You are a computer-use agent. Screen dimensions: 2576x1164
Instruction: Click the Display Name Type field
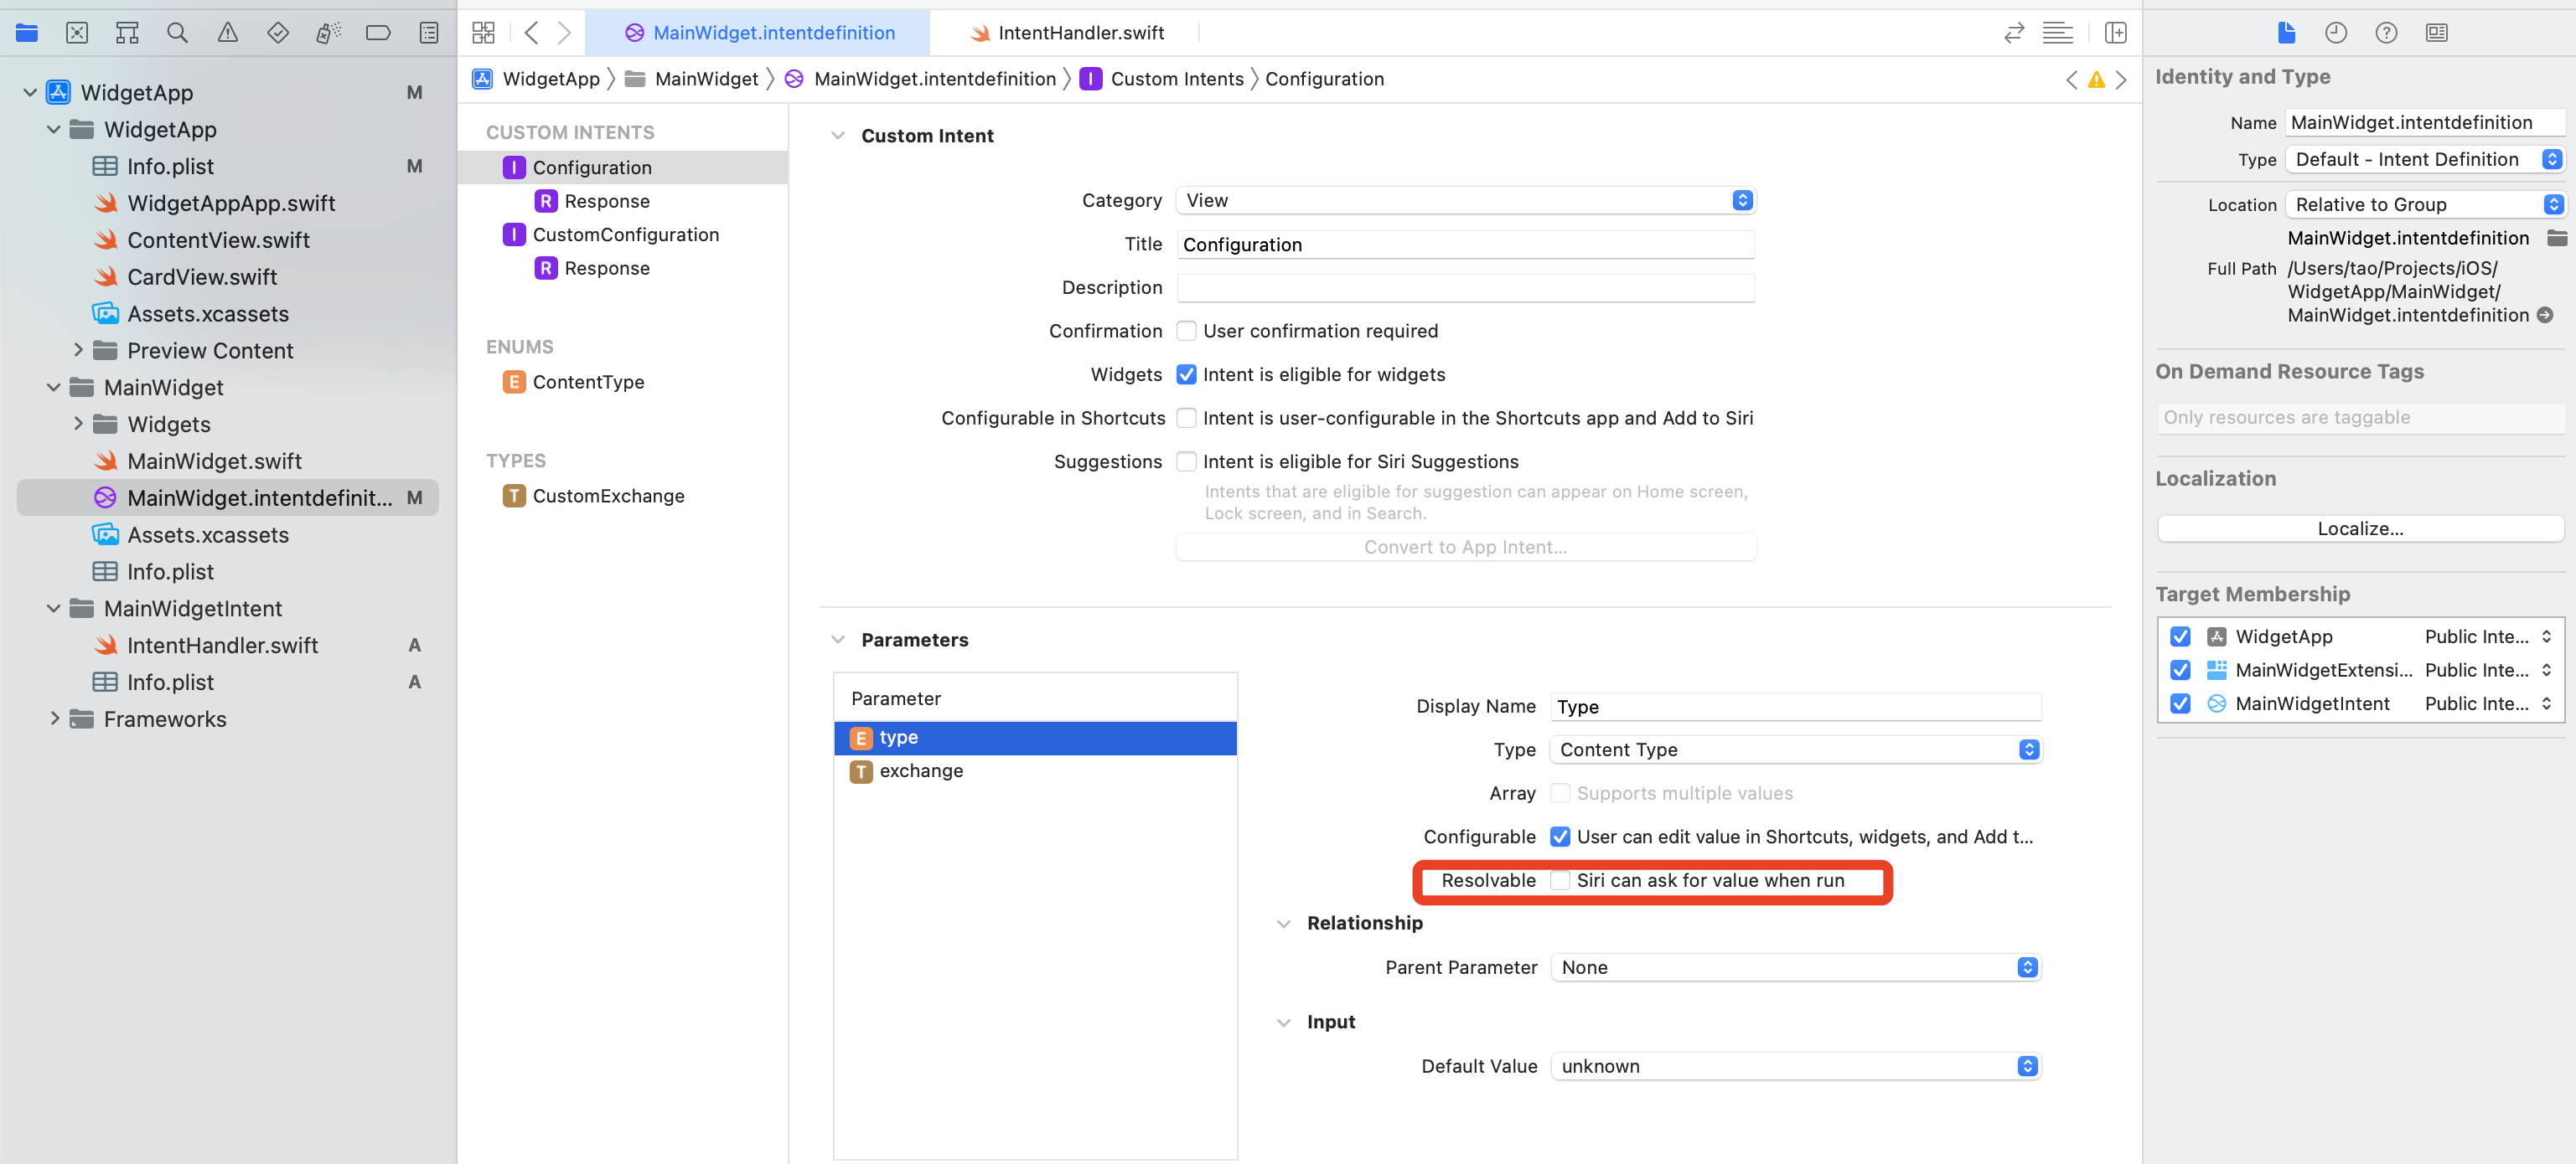tap(1795, 707)
